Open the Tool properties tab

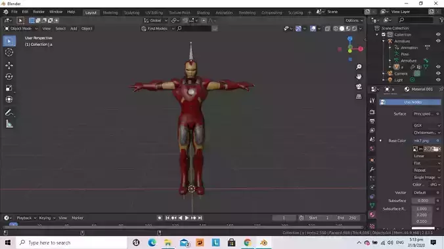(x=372, y=101)
